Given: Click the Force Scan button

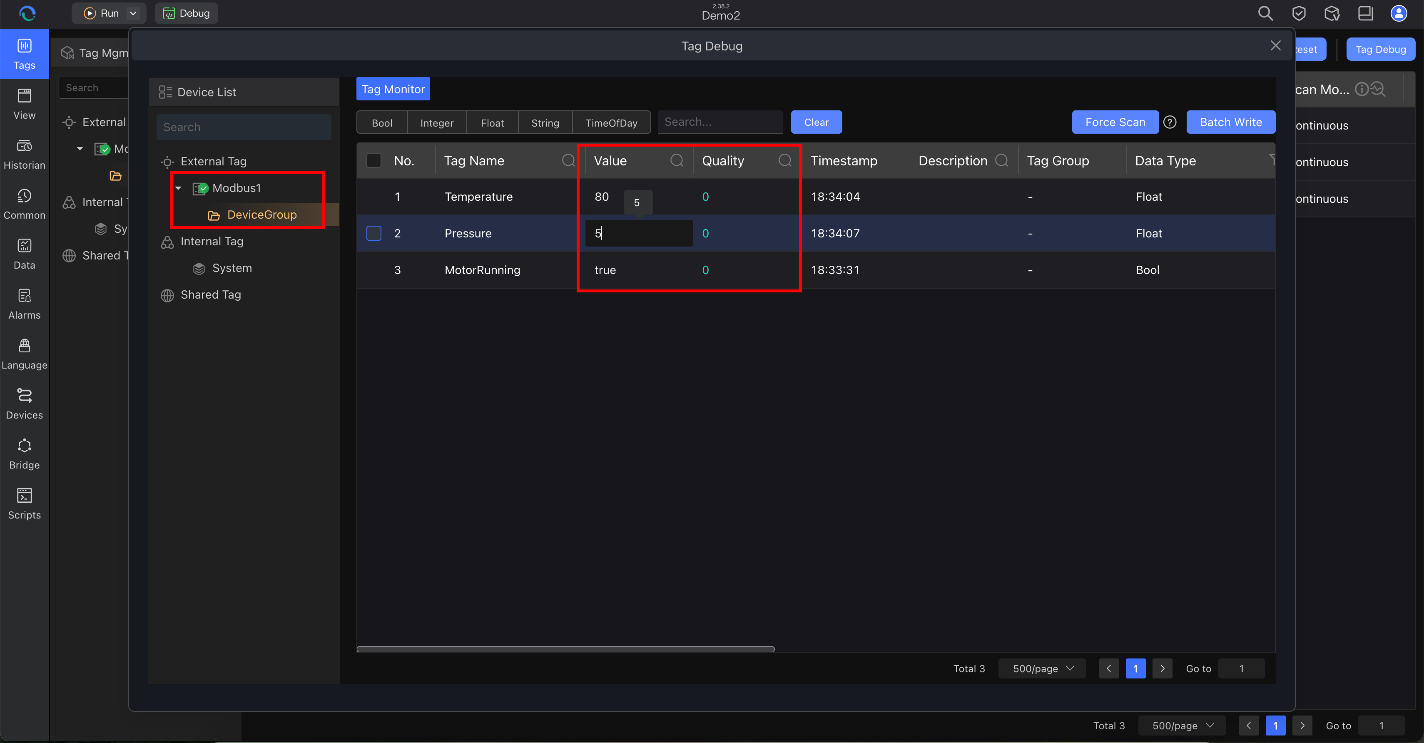Looking at the screenshot, I should (x=1115, y=122).
